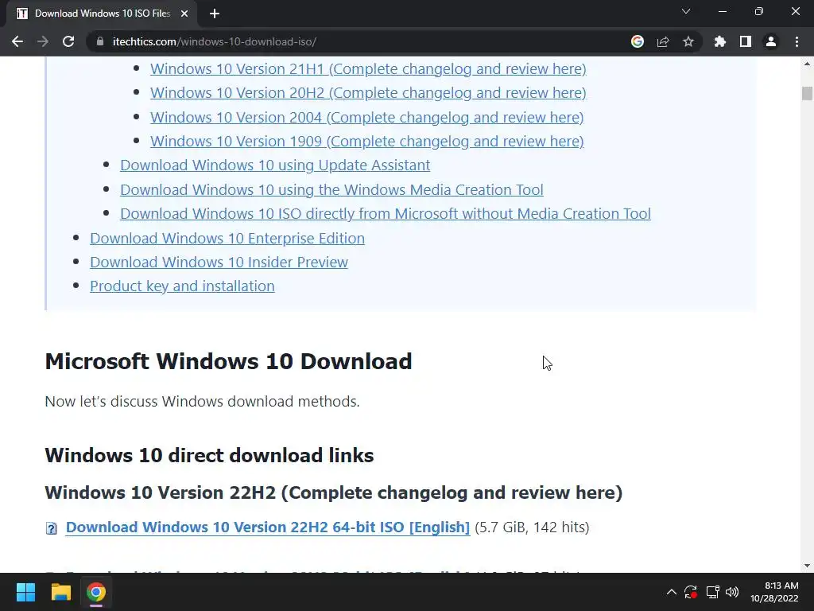The image size is (814, 611).
Task: Click the Chrome taskbar icon
Action: click(x=96, y=592)
